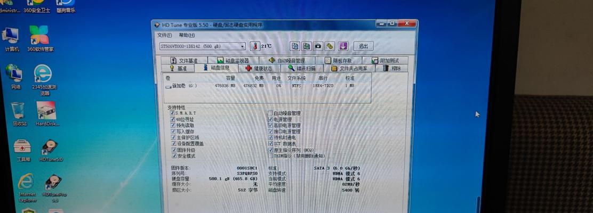The width and height of the screenshot is (593, 213).
Task: Switch to the 文件基准 tab
Action: point(184,60)
